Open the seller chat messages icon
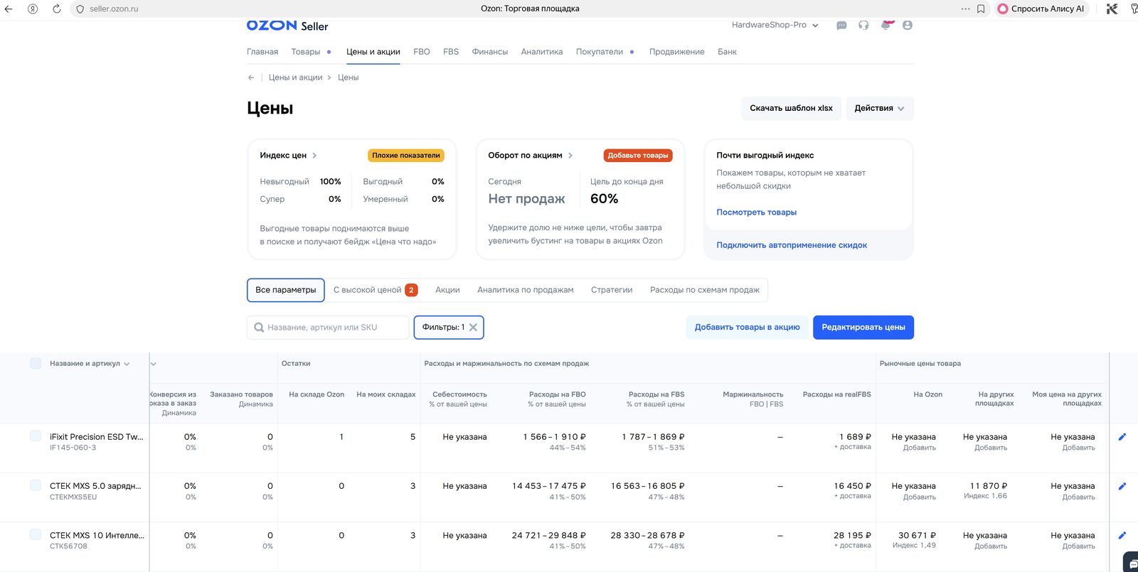The image size is (1138, 572). click(841, 25)
